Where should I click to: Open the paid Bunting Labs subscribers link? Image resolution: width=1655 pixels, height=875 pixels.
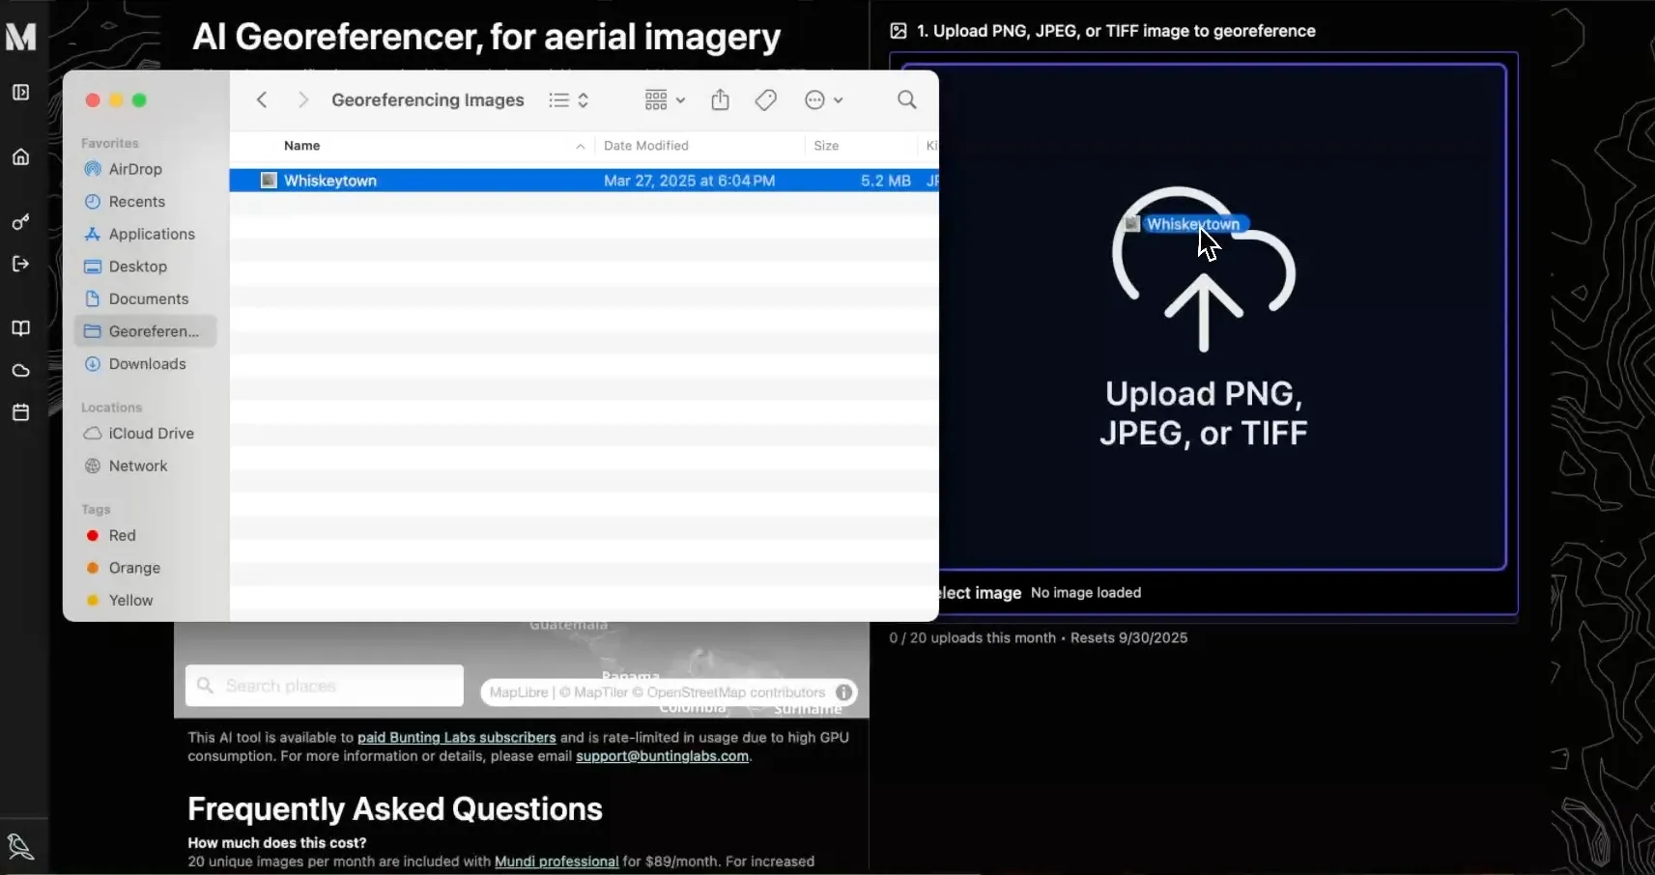click(457, 737)
